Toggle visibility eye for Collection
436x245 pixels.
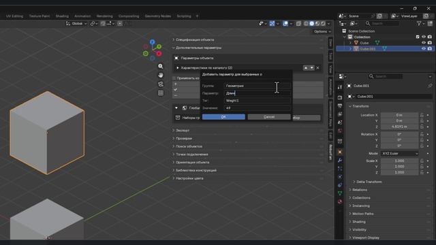[x=424, y=37]
